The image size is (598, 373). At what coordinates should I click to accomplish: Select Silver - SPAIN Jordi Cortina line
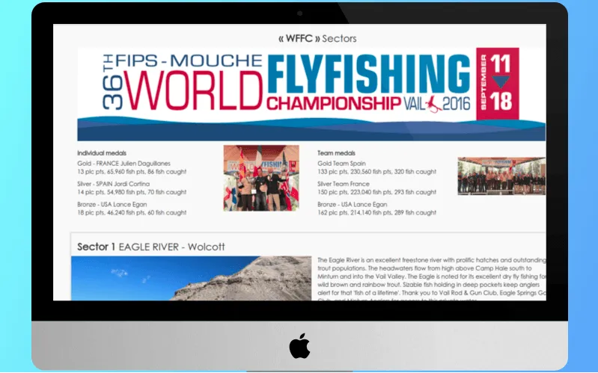[x=114, y=184]
